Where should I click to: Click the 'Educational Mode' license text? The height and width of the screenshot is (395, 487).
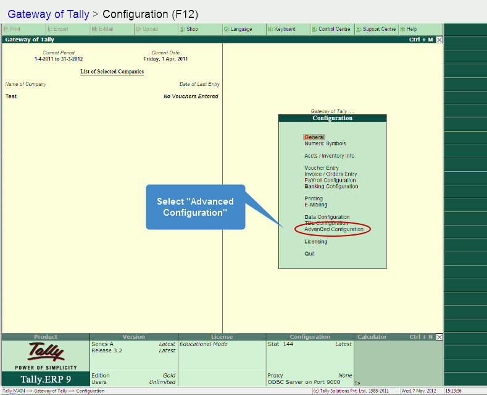pyautogui.click(x=204, y=344)
